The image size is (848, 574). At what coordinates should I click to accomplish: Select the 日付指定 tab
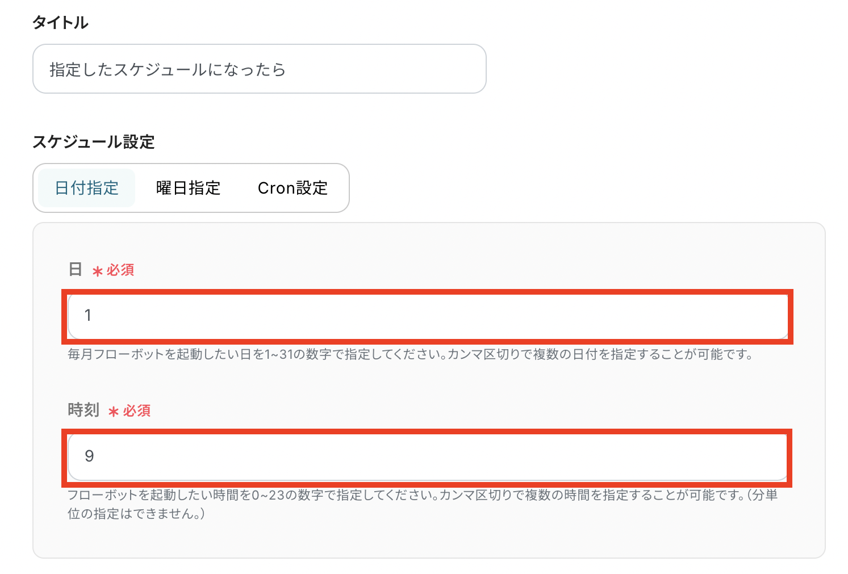click(86, 188)
